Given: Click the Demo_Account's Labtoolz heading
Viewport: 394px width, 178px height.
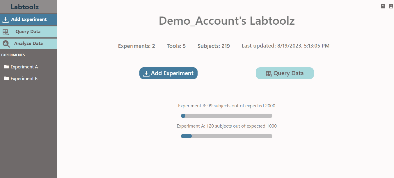Looking at the screenshot, I should pyautogui.click(x=227, y=21).
